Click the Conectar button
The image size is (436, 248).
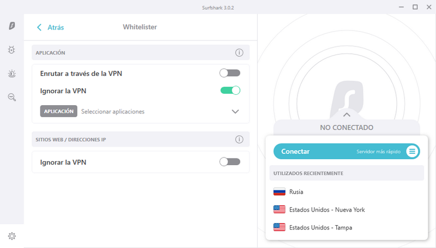(x=347, y=151)
